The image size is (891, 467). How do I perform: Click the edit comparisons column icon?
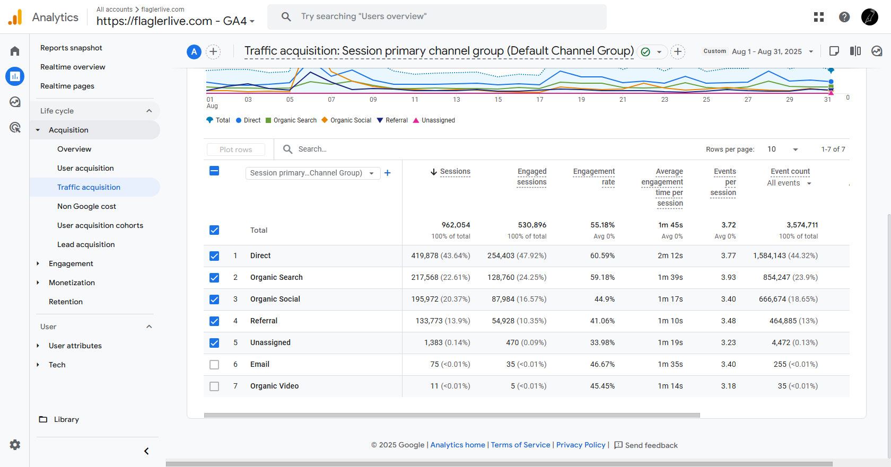tap(855, 51)
